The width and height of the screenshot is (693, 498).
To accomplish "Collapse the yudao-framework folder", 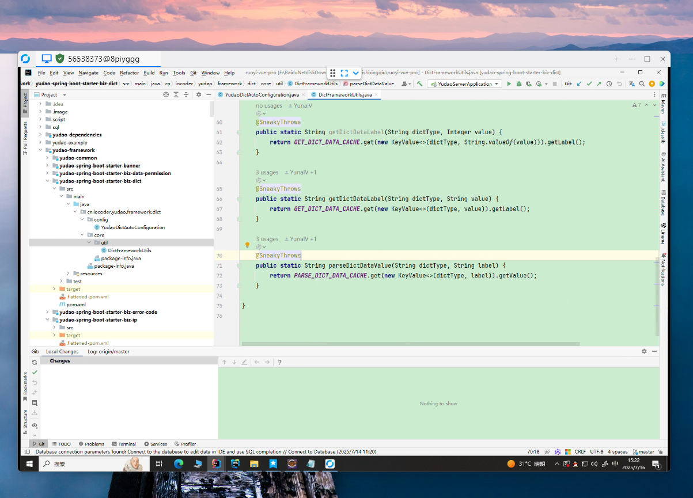I will pos(40,150).
